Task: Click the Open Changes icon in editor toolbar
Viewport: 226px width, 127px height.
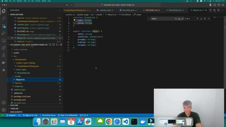Action: pos(214,10)
